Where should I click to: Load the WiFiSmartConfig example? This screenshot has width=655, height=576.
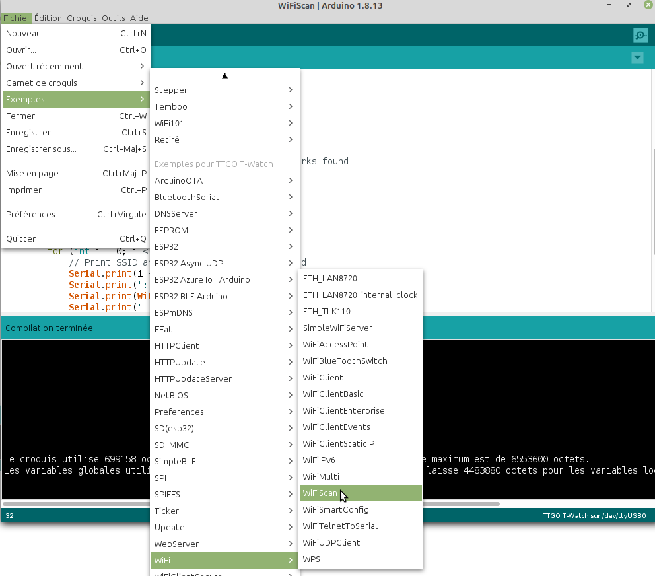(x=361, y=509)
